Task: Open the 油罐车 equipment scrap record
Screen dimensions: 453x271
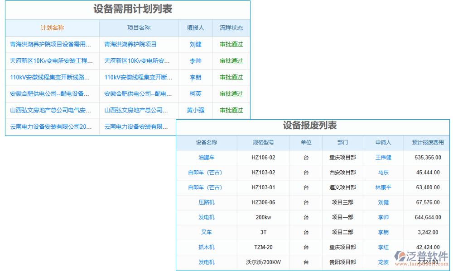Action: point(206,157)
